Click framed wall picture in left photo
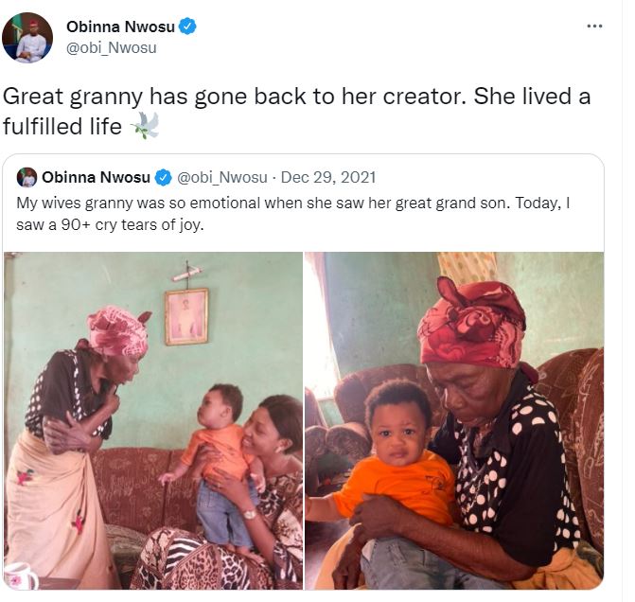 tap(185, 316)
